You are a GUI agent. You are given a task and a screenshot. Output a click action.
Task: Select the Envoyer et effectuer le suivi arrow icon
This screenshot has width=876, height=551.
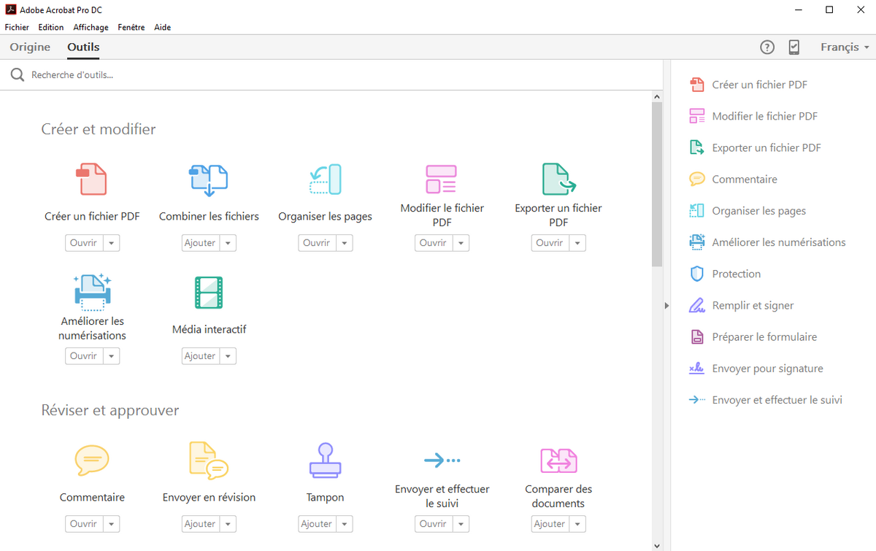pyautogui.click(x=442, y=460)
